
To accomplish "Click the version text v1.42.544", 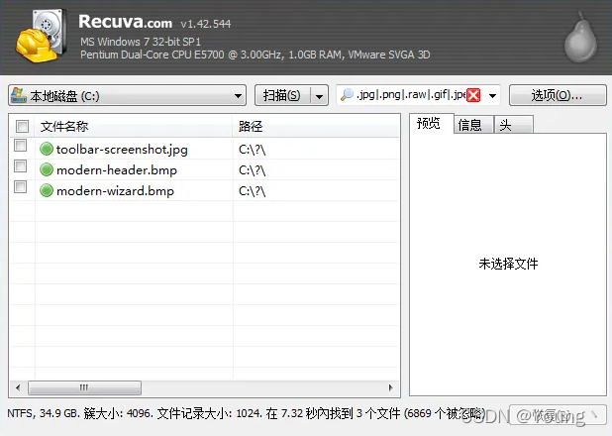I will (x=206, y=24).
